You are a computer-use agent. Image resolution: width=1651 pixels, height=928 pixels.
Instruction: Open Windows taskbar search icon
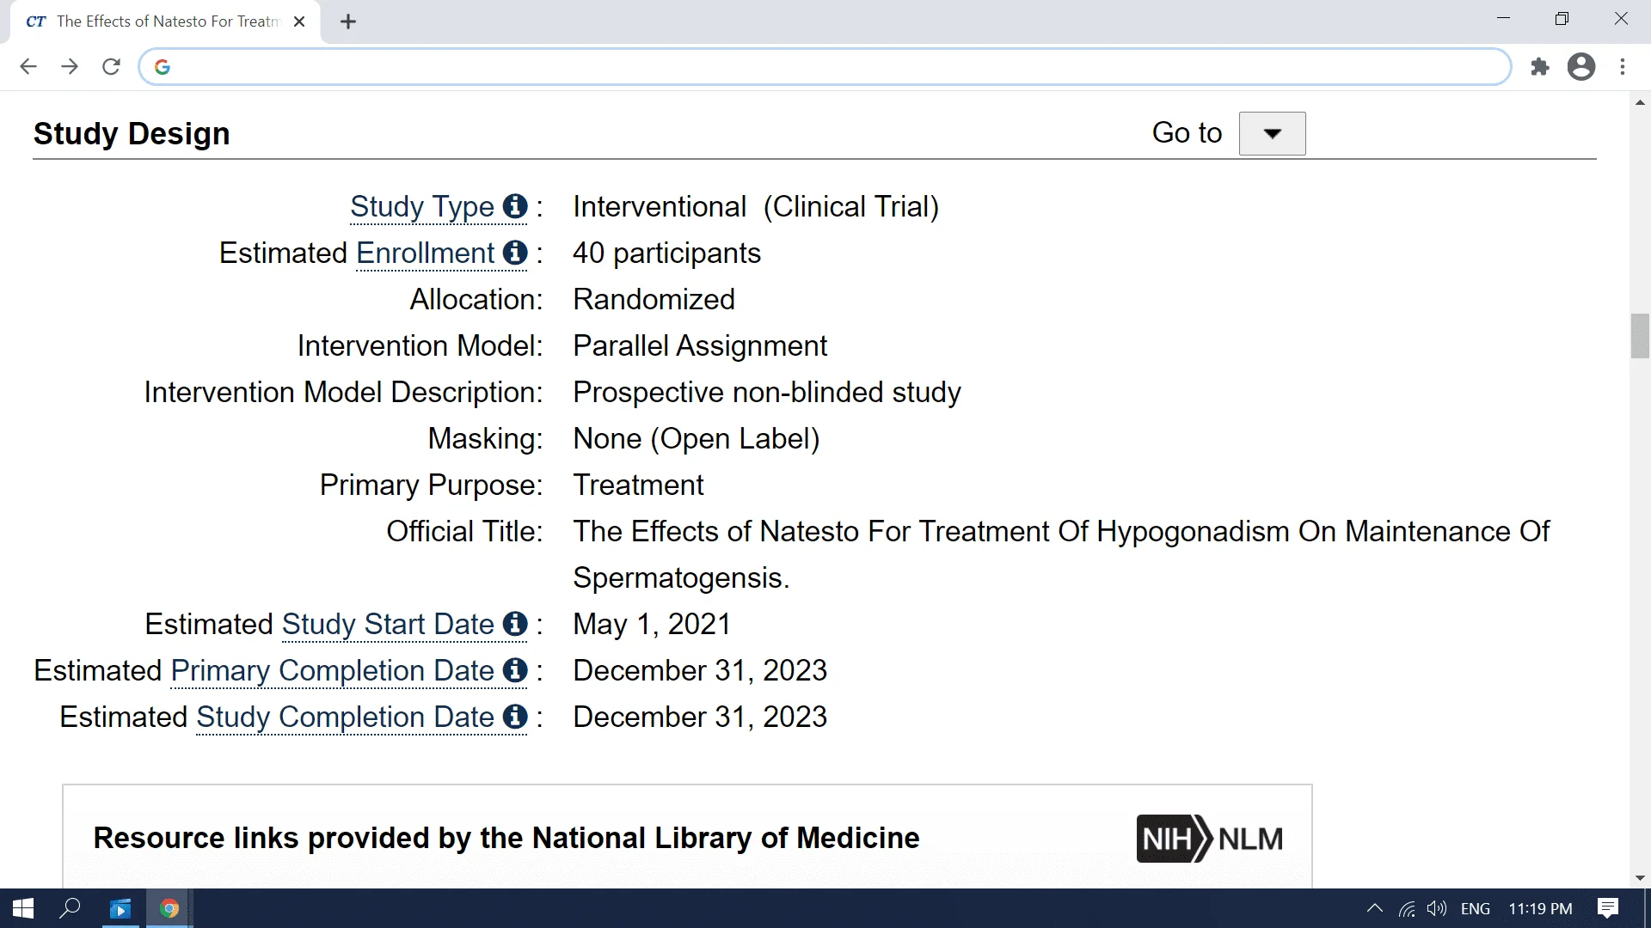[x=70, y=908]
